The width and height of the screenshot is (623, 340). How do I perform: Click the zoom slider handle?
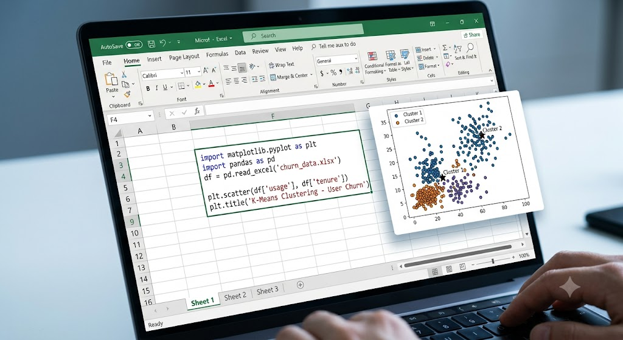click(x=493, y=260)
